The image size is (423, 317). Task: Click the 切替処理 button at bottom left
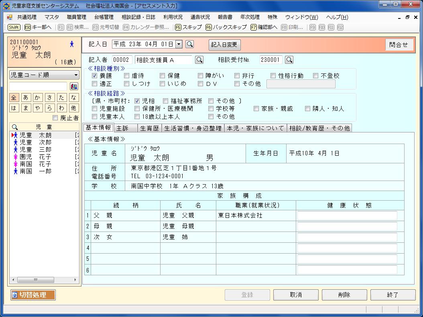[33, 295]
